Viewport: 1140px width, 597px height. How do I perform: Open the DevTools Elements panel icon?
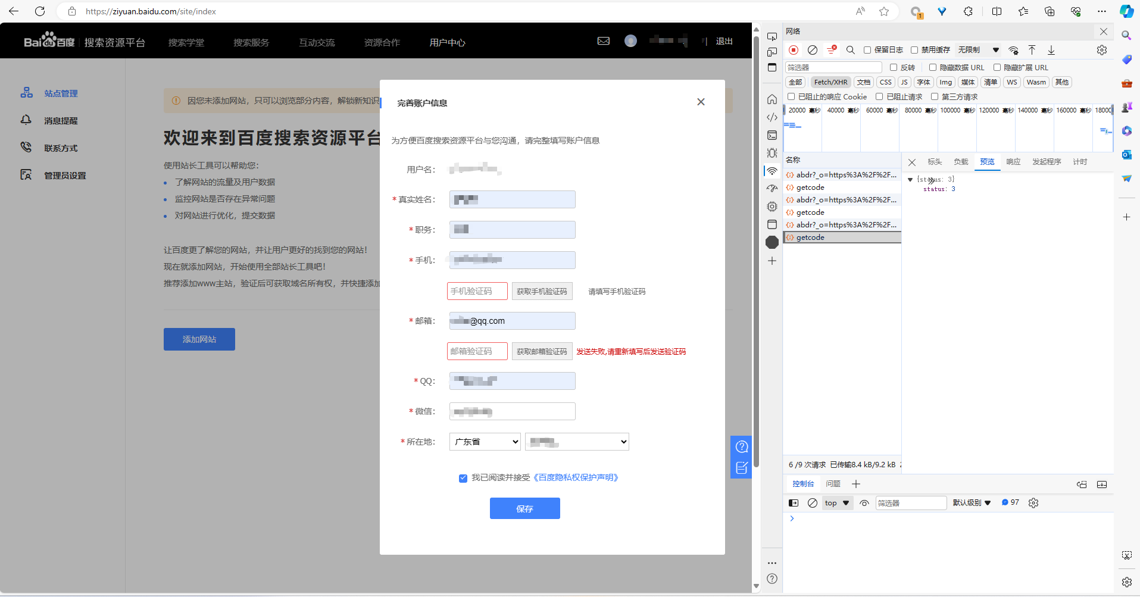772,117
